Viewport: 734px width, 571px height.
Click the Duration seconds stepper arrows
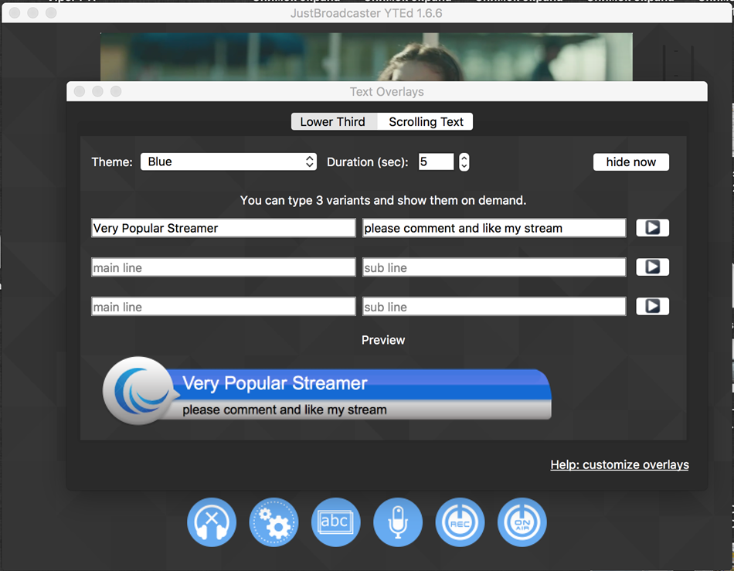coord(464,161)
